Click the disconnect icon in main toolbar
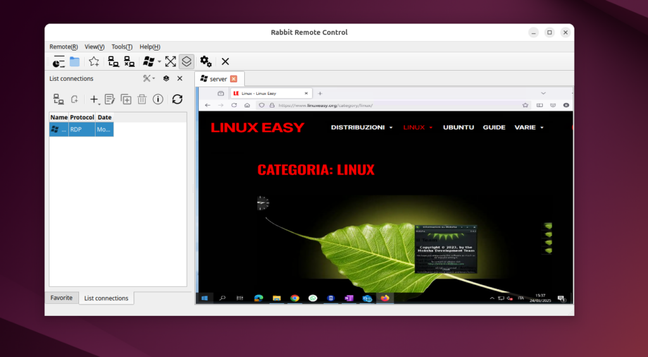 point(129,61)
